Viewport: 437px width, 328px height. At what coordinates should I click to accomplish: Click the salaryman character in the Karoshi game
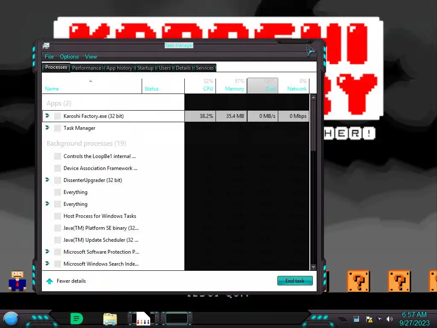point(17,281)
